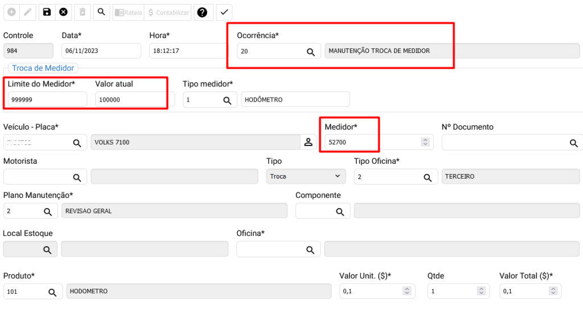
Task: Click the Produto lookup magnifier icon
Action: tap(52, 292)
